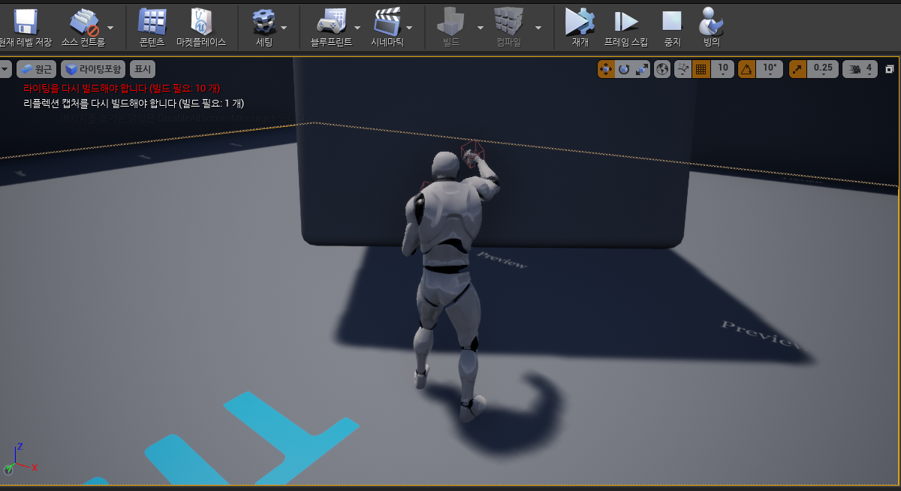This screenshot has width=901, height=491.
Task: Open the Marketplace (마켓플레이스)
Action: pos(201,28)
